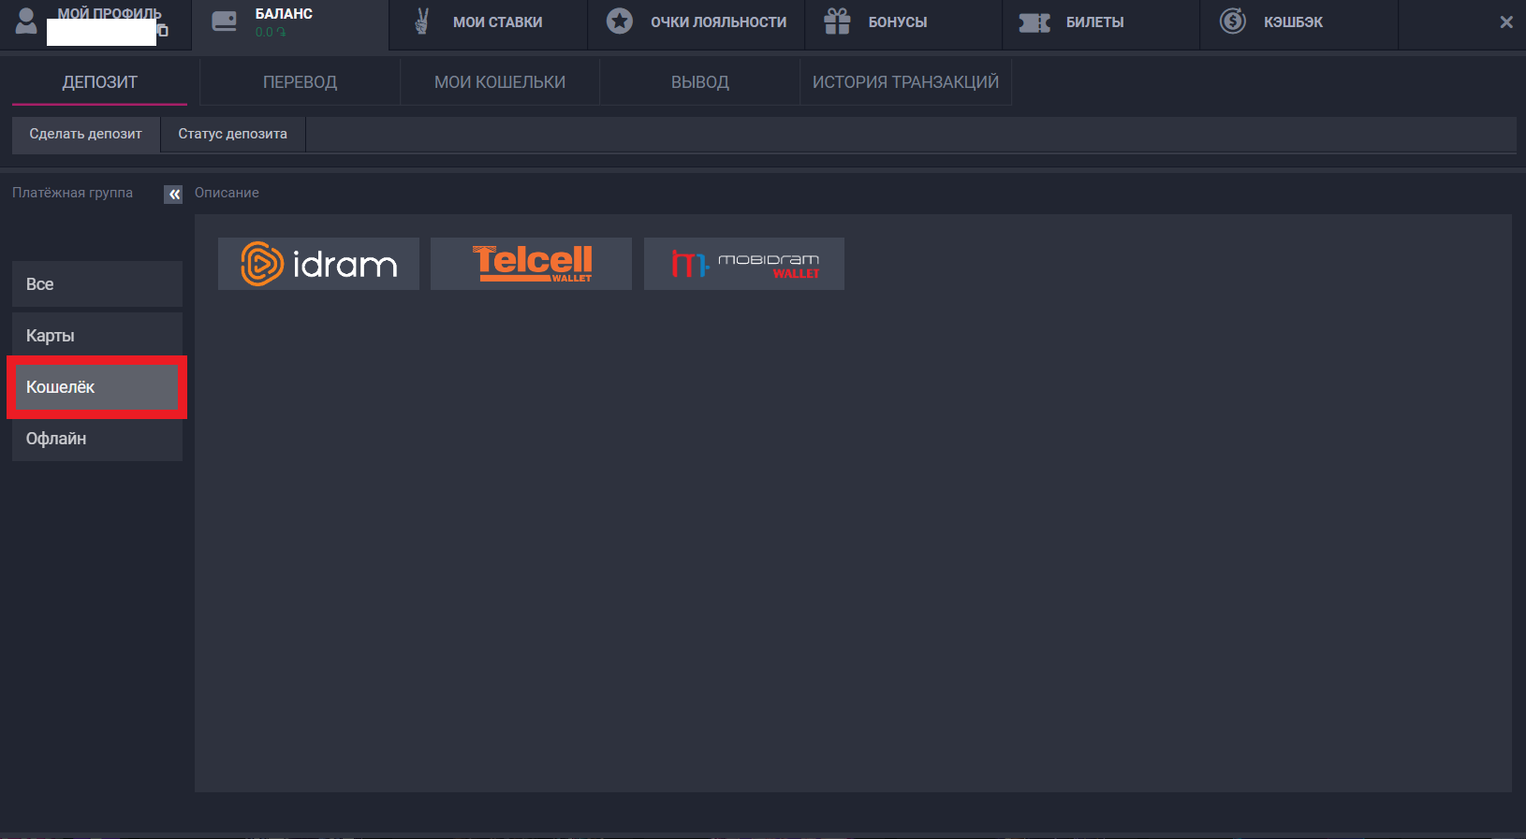Switch to ПЕРЕВОД tab

click(x=300, y=82)
